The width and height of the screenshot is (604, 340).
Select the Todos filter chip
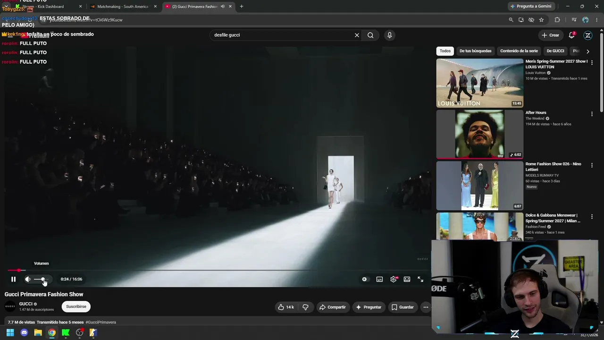pos(445,51)
